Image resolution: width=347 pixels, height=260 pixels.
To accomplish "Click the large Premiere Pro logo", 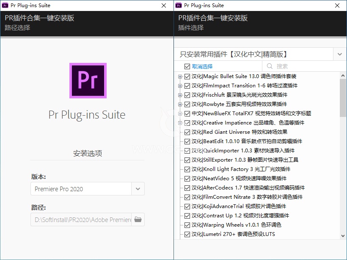I will 88,81.
